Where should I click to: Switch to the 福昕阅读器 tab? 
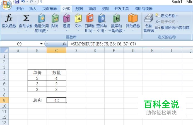[x=143, y=9]
